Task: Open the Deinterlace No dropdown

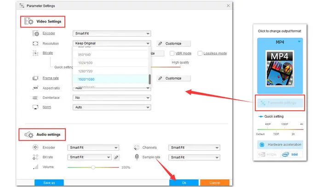Action: (x=112, y=98)
